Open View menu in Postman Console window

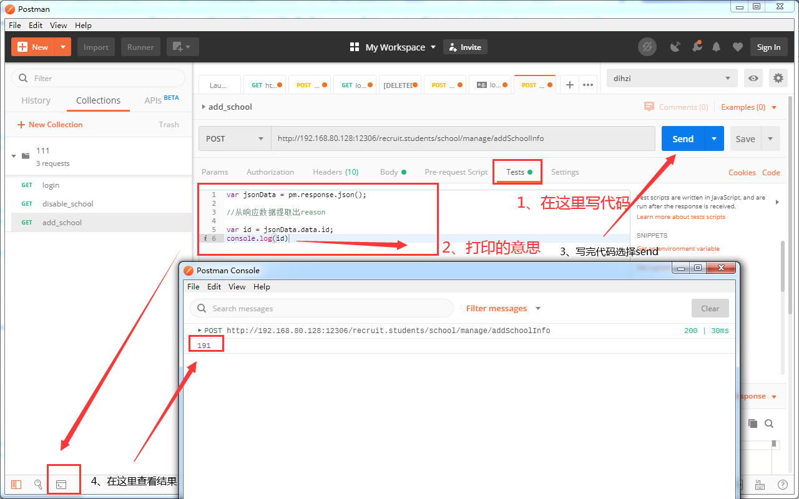pos(237,286)
